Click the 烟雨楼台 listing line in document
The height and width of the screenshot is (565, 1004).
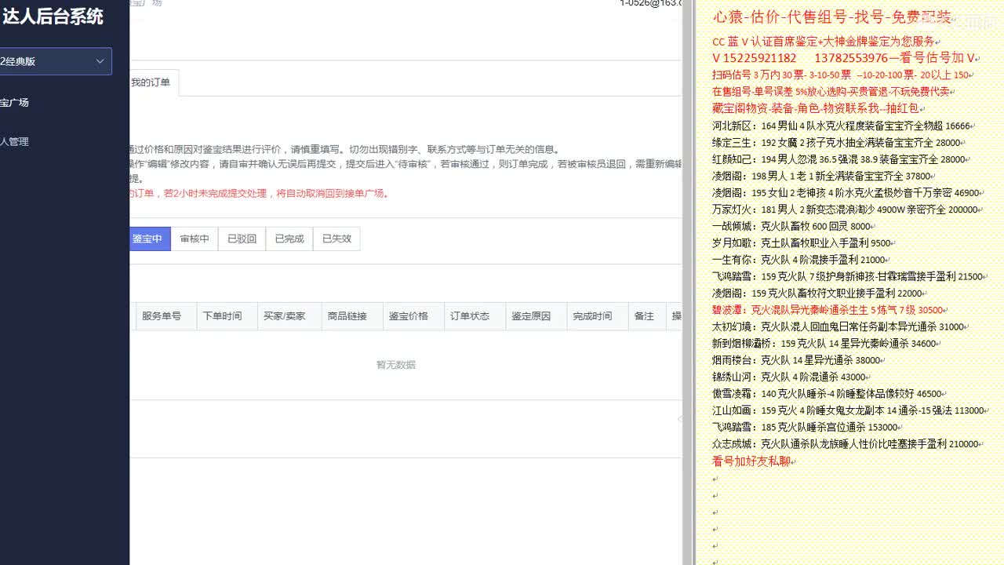click(795, 360)
